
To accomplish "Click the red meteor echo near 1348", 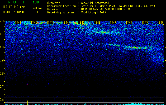I will click(x=139, y=48).
